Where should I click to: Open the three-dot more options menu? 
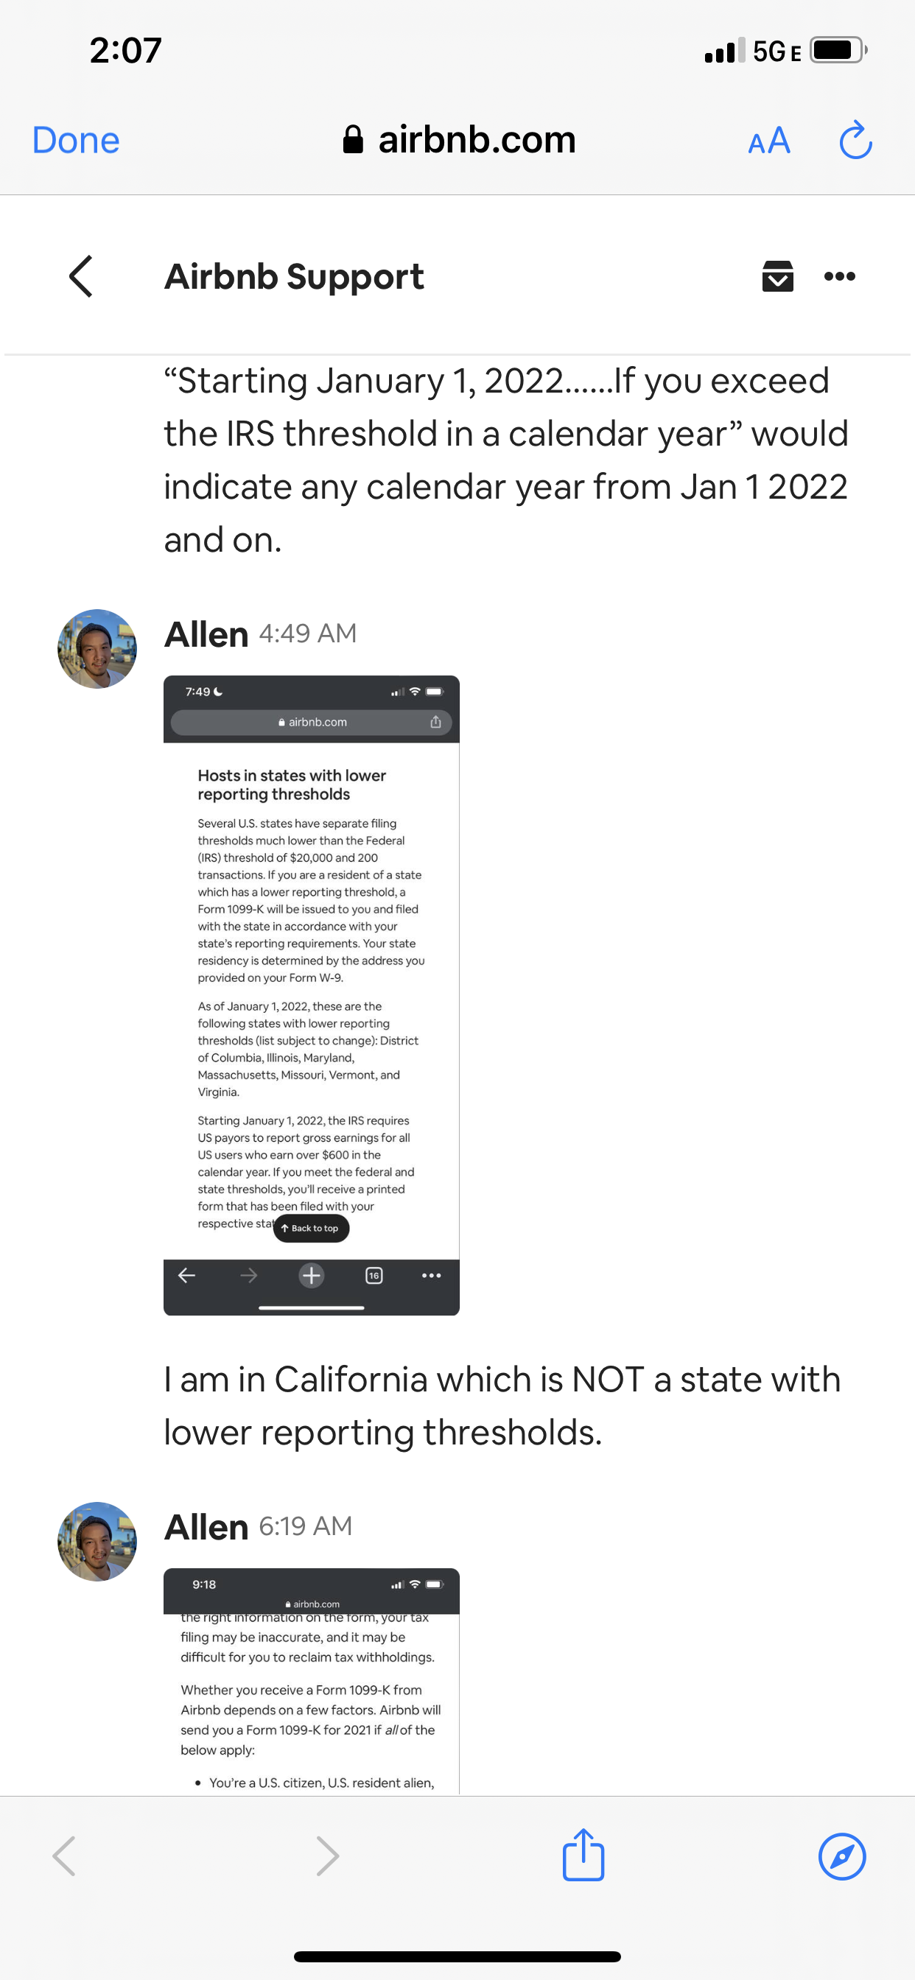[839, 277]
